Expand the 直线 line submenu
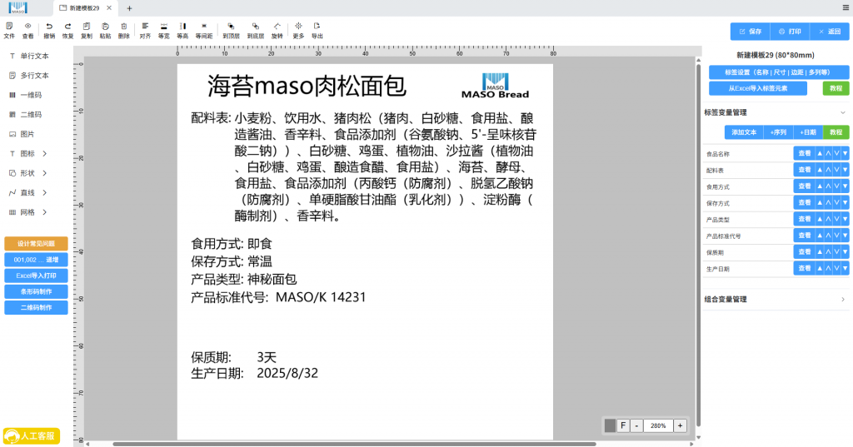Screen dimensions: 853x447 45,193
